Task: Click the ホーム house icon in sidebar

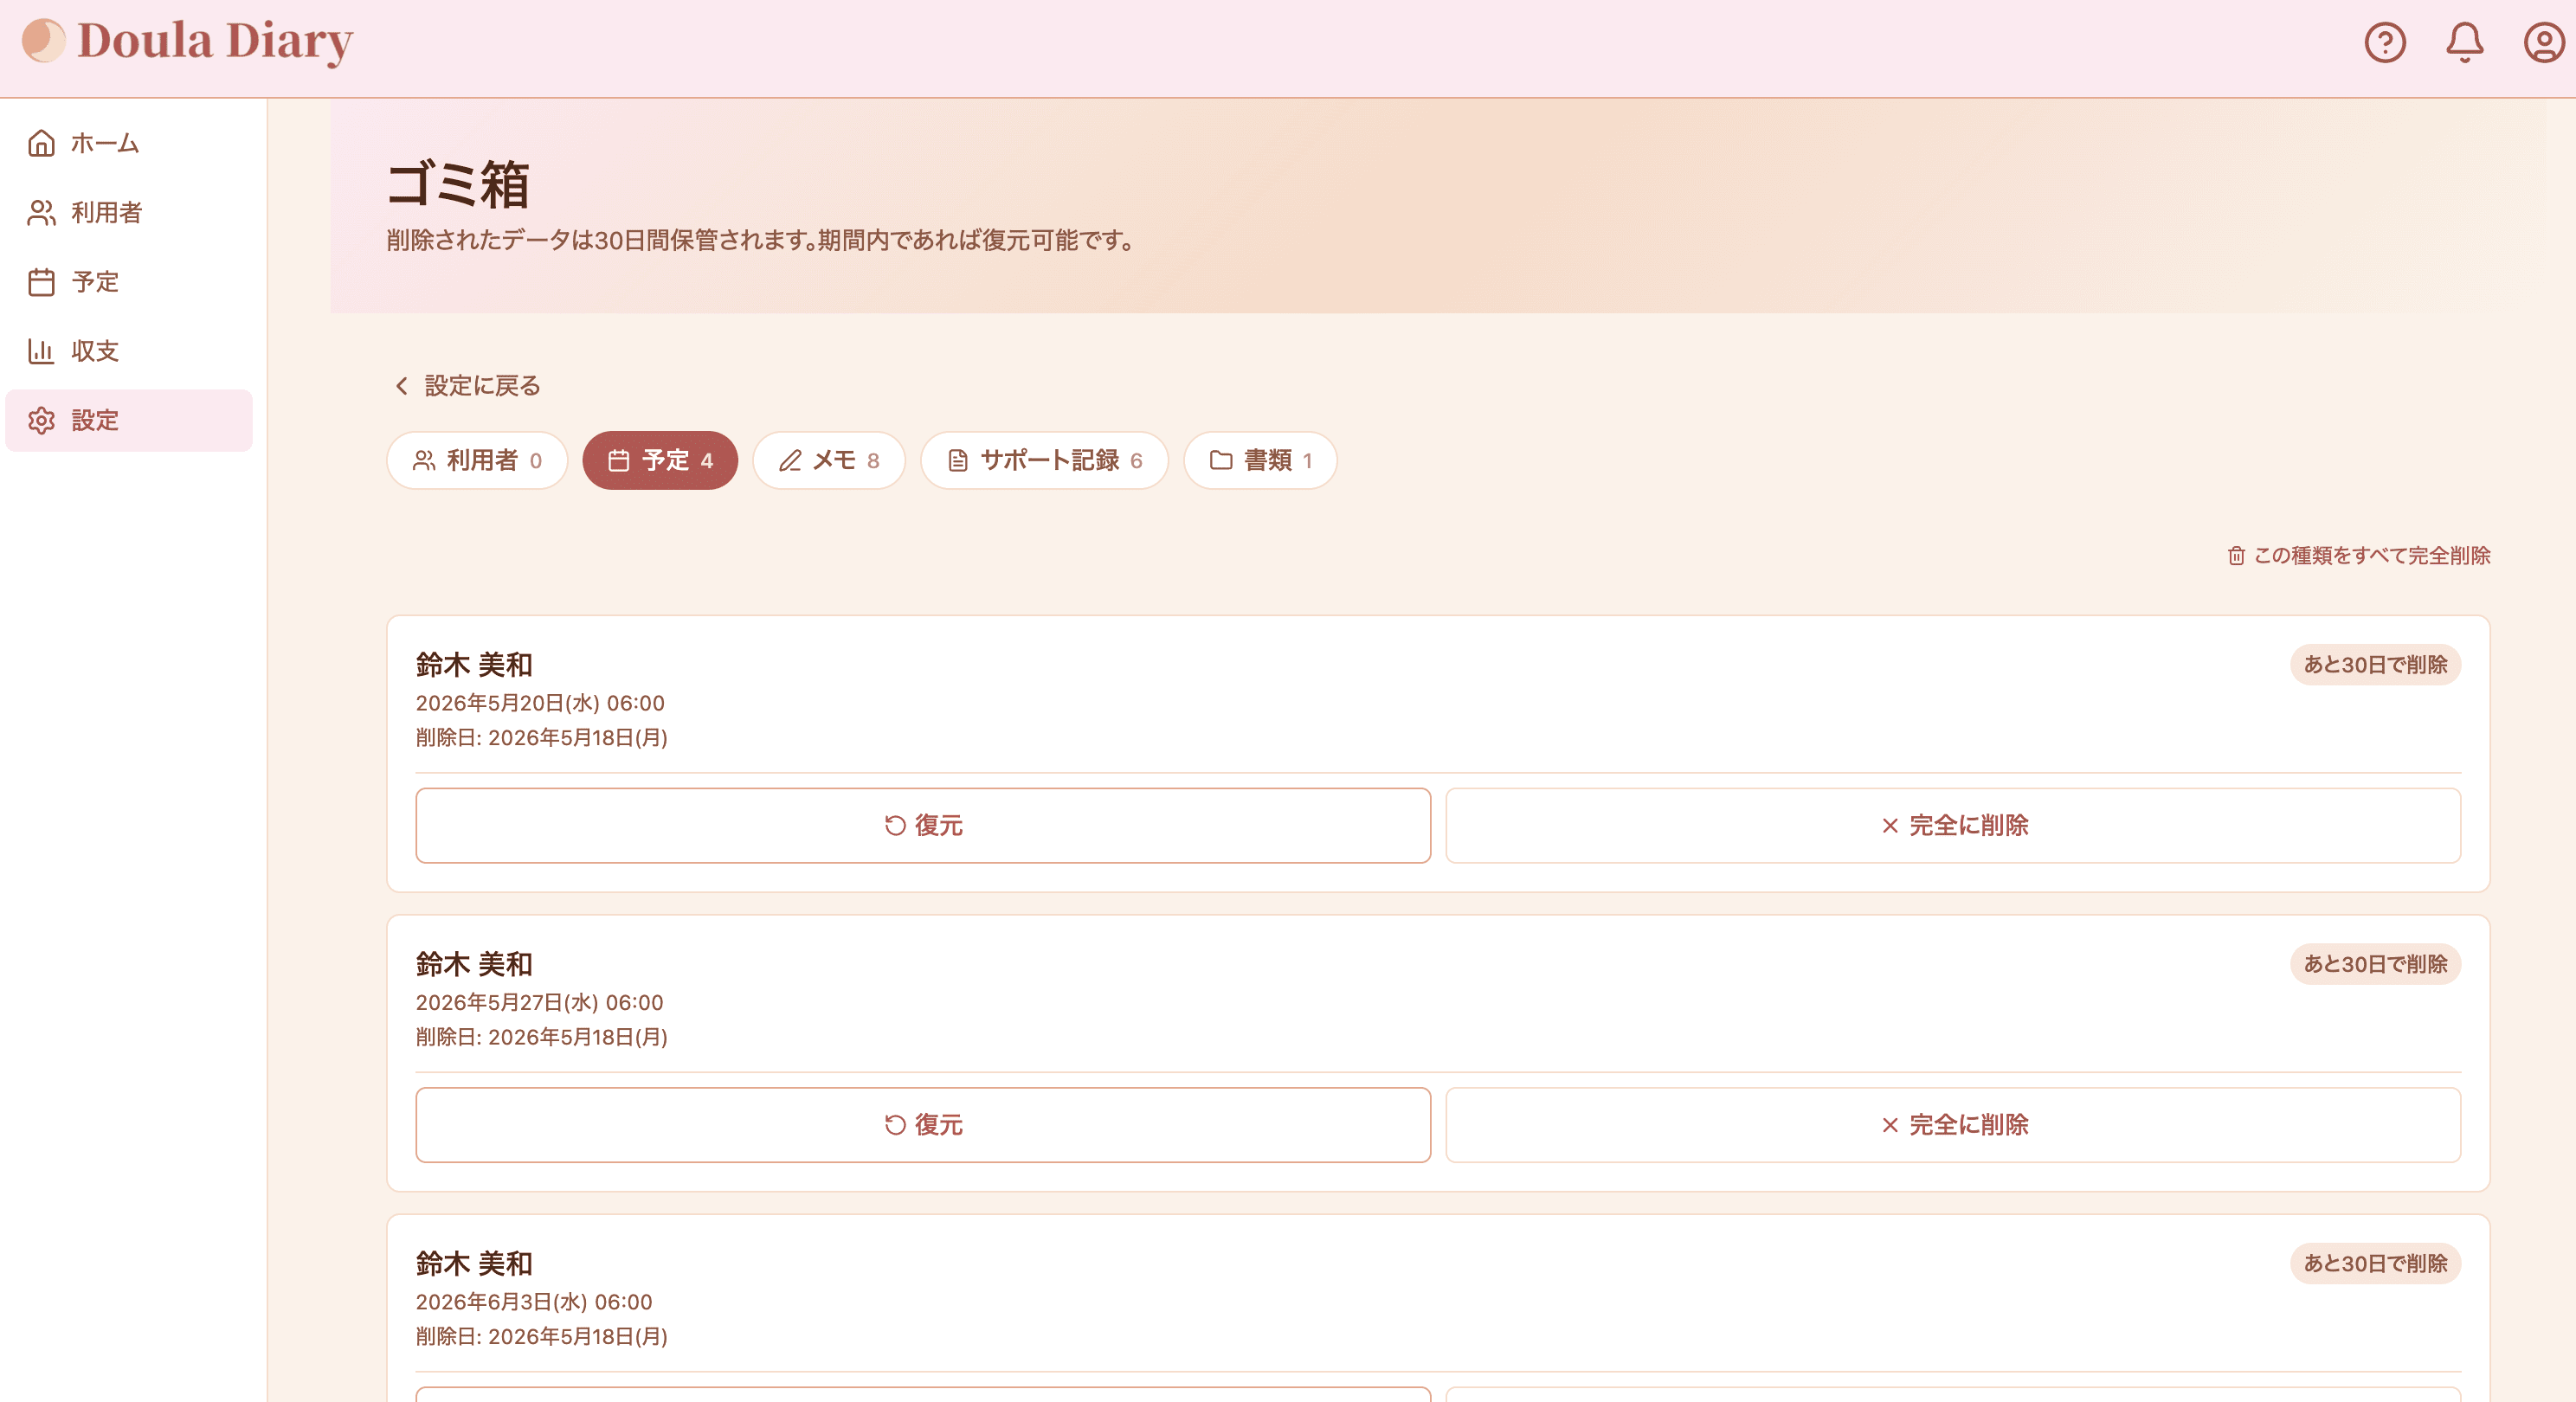Action: pos(41,143)
